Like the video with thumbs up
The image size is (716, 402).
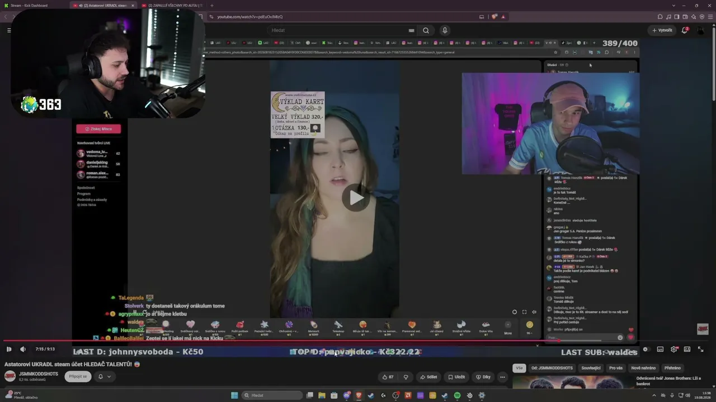coord(387,377)
